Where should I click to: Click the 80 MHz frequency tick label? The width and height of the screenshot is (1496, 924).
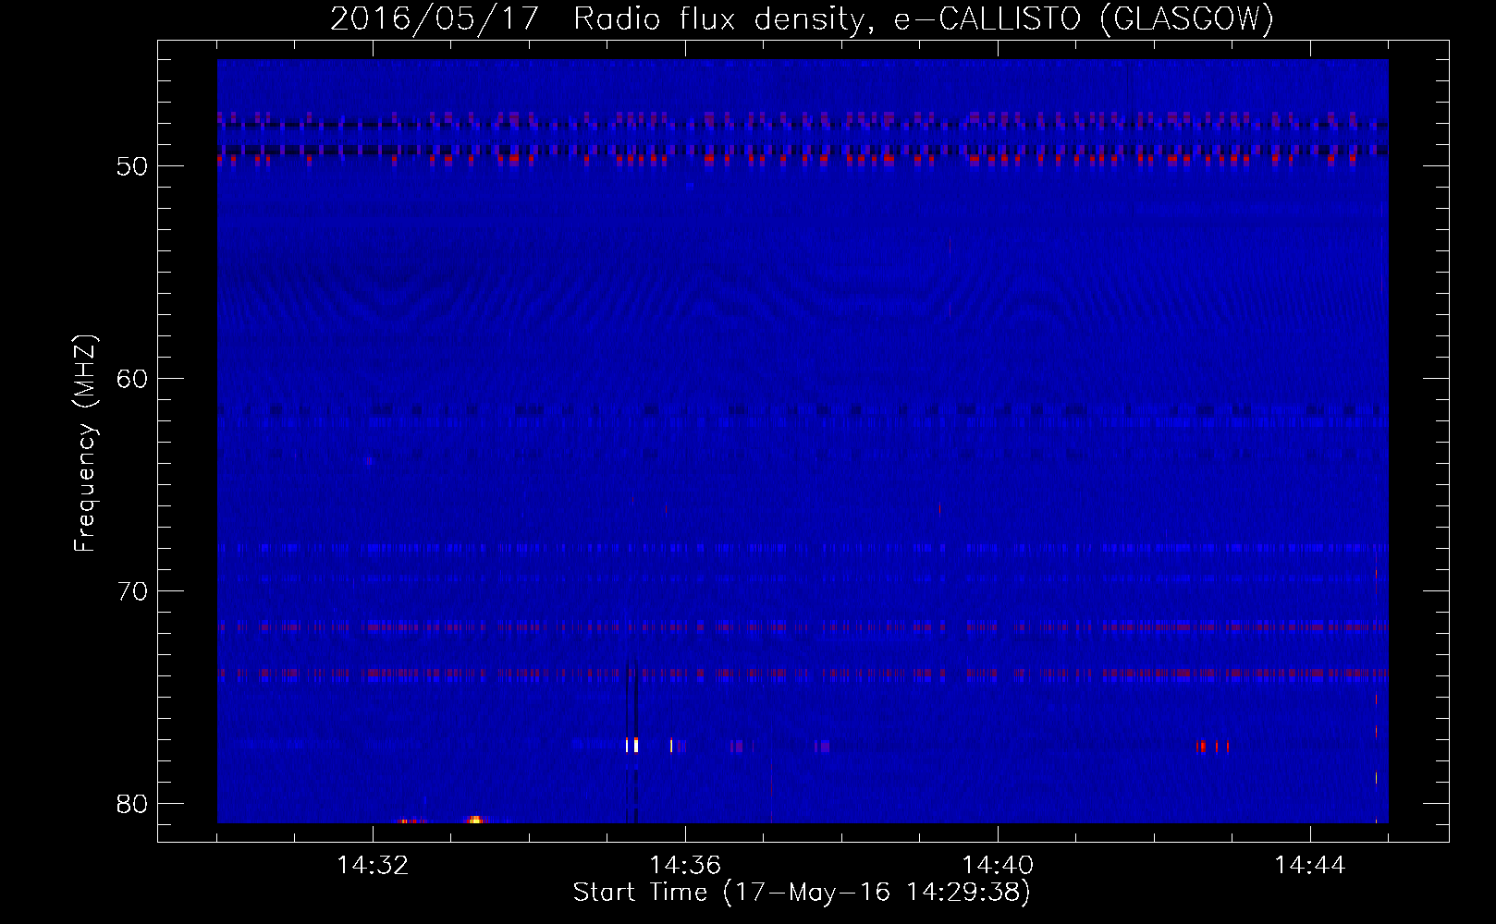coord(132,804)
